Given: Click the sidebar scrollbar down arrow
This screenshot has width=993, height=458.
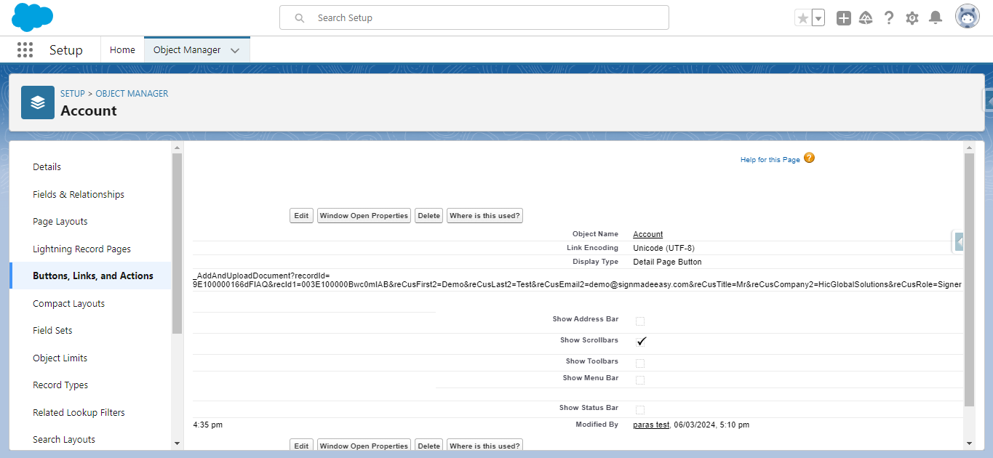Looking at the screenshot, I should coord(176,443).
